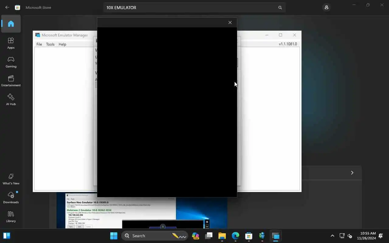Click the taskbar Search box
This screenshot has width=389, height=243.
click(155, 236)
